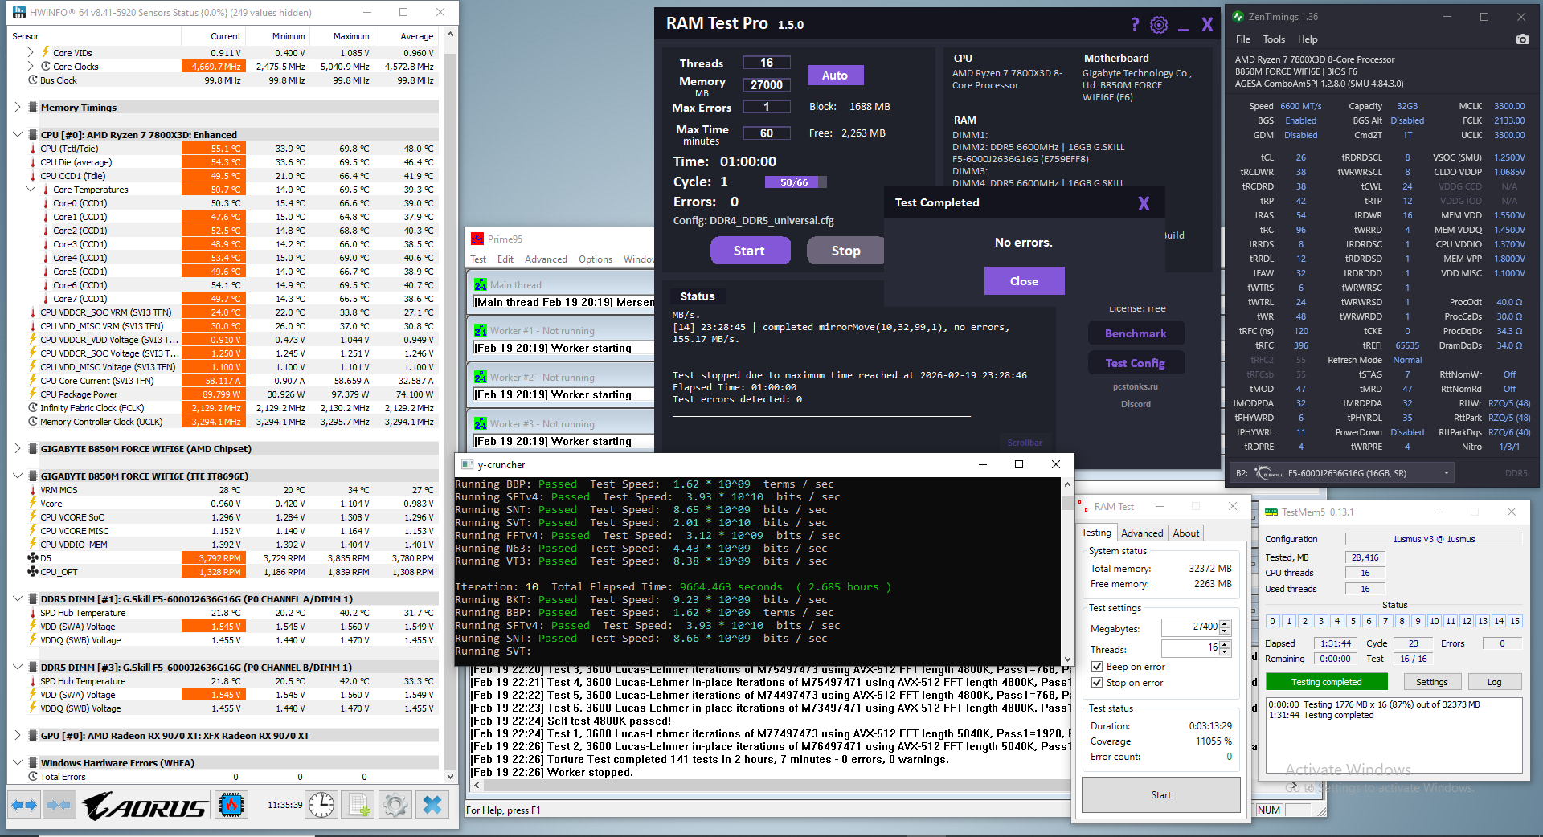Take a screenshot with ZenTimings camera icon
1543x837 pixels.
[1523, 39]
